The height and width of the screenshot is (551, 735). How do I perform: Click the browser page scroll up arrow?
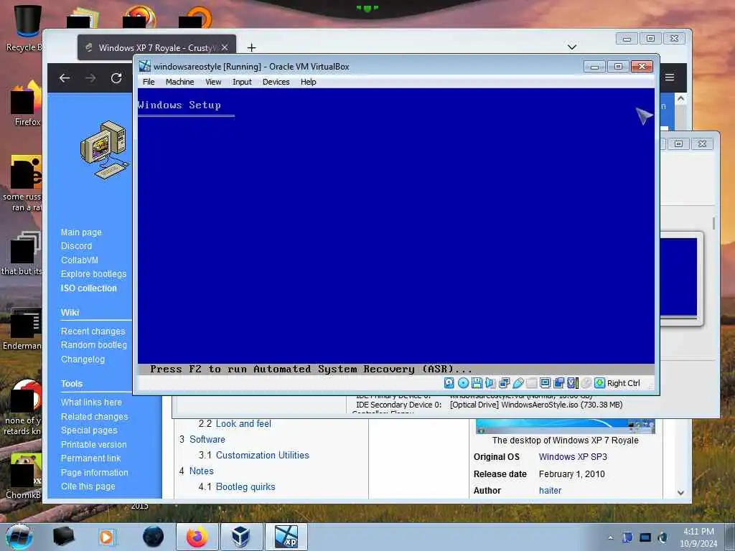click(680, 99)
